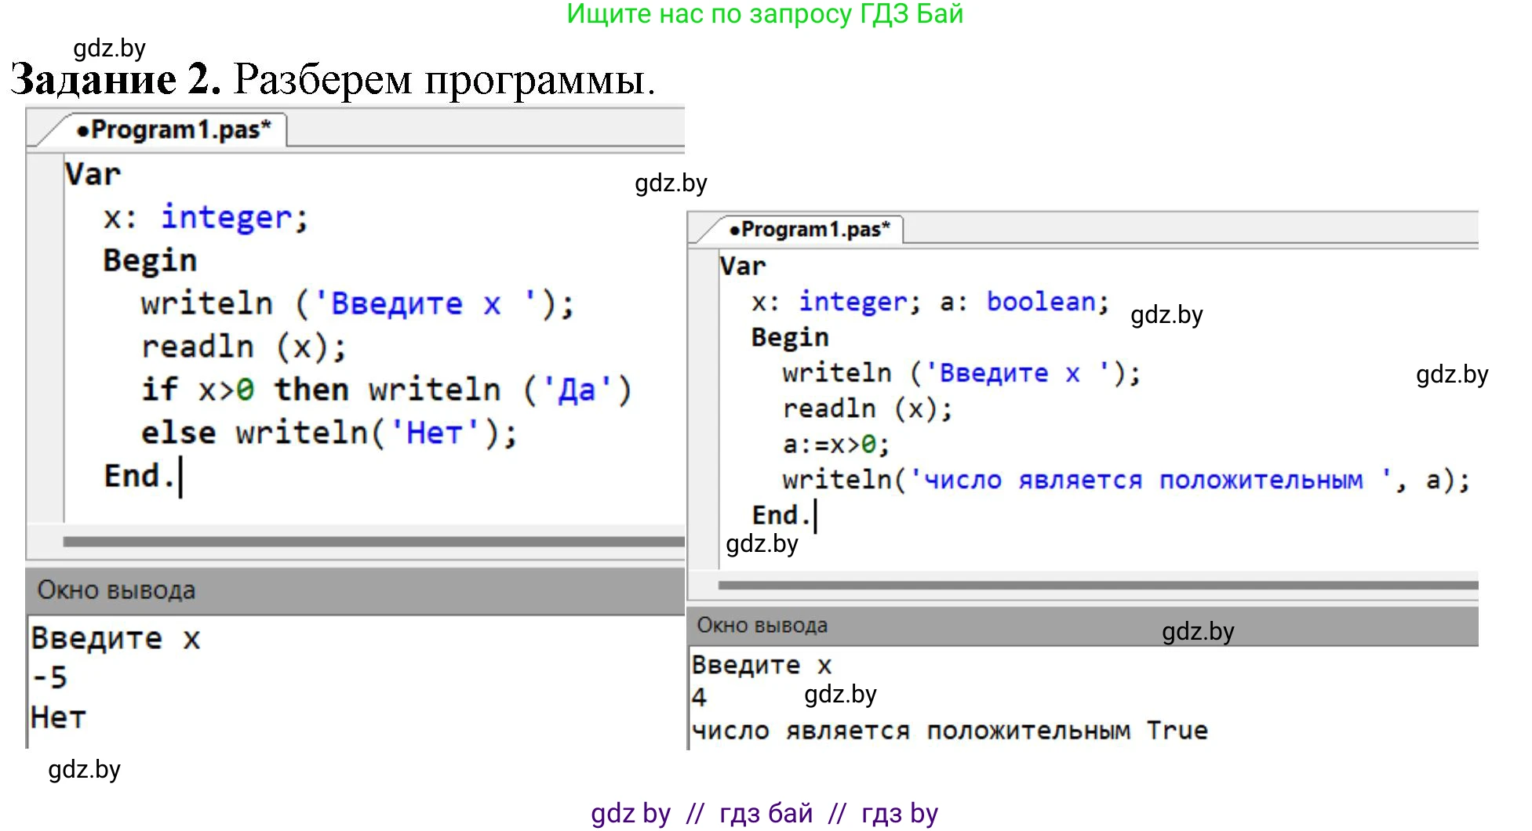The width and height of the screenshot is (1532, 831).
Task: Click writeln 'число является положительным' code line
Action: coord(1125,480)
